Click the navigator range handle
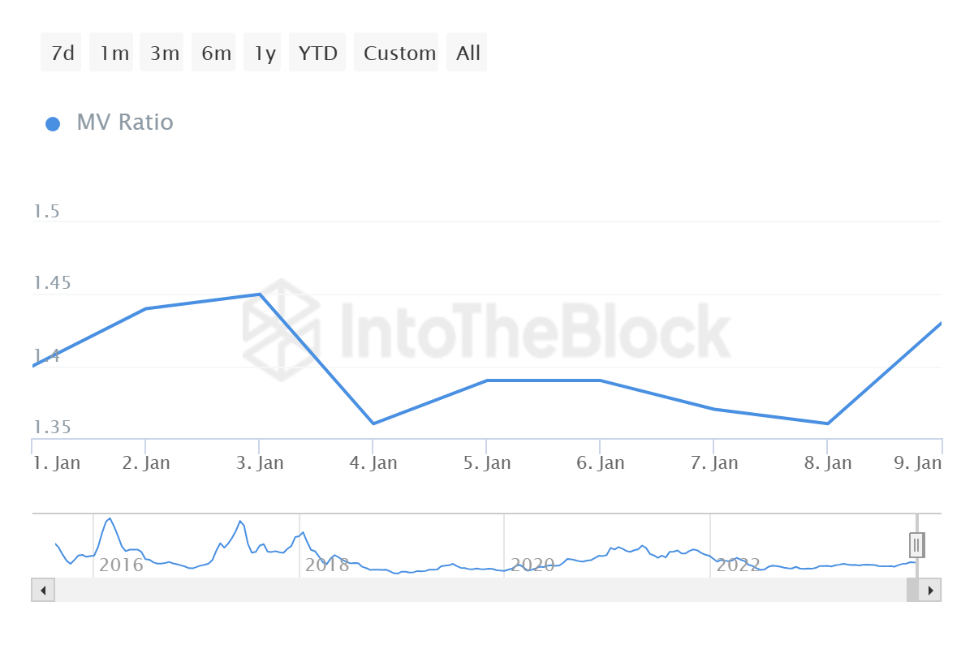The height and width of the screenshot is (649, 974). pos(916,545)
